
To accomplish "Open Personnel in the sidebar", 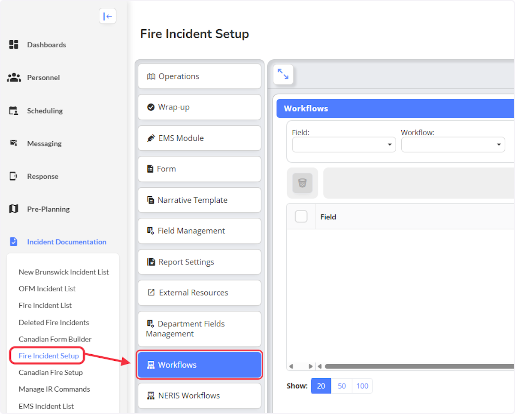I will click(x=43, y=78).
